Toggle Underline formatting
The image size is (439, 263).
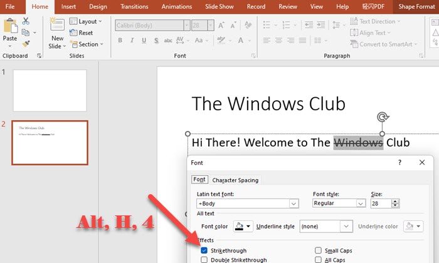tap(144, 41)
